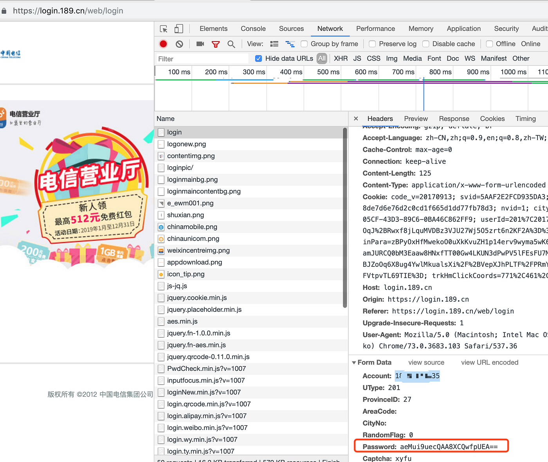Image resolution: width=548 pixels, height=462 pixels.
Task: Click the Filter text input field
Action: coord(202,59)
